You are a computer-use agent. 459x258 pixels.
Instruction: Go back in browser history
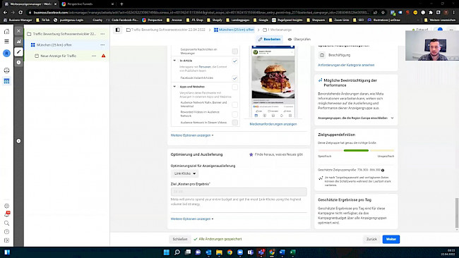coord(5,12)
